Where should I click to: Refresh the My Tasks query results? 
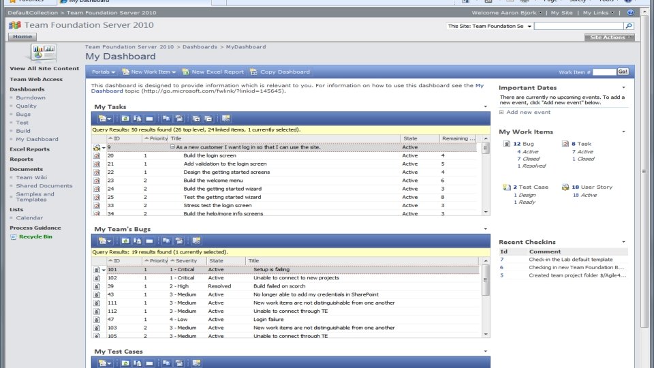pos(125,119)
